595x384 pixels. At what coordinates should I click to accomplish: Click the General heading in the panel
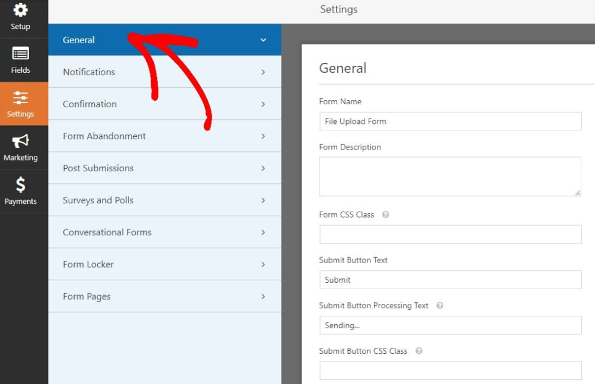[343, 68]
